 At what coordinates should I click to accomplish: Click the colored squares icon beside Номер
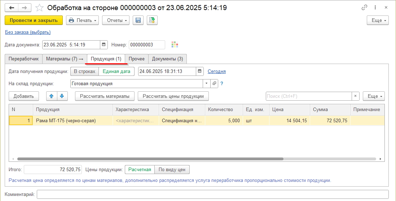pos(175,45)
